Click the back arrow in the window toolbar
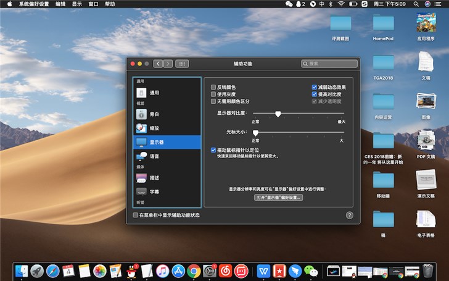This screenshot has width=449, height=281. pyautogui.click(x=159, y=64)
